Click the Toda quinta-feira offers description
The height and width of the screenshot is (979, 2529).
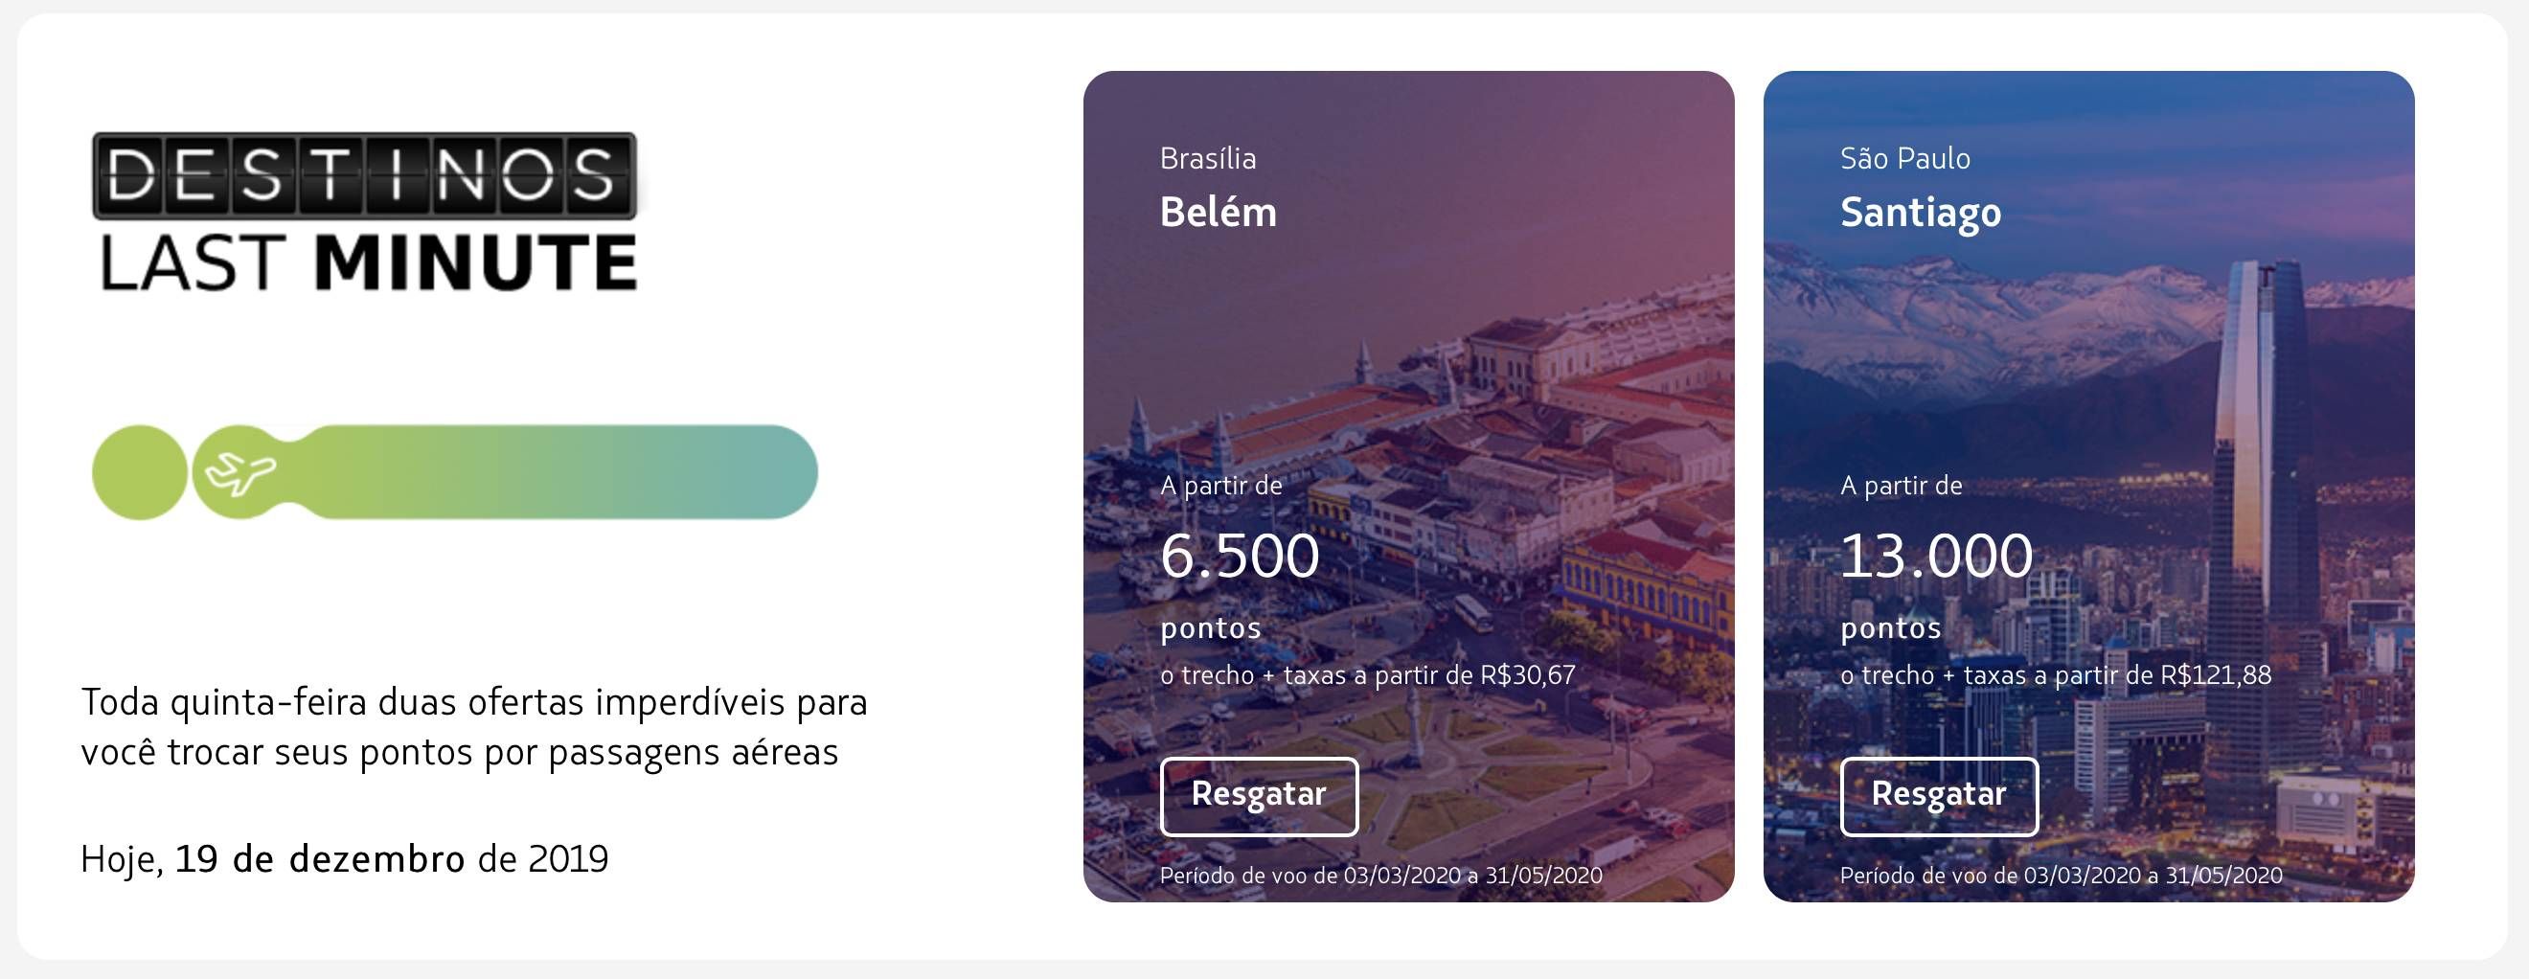474,727
